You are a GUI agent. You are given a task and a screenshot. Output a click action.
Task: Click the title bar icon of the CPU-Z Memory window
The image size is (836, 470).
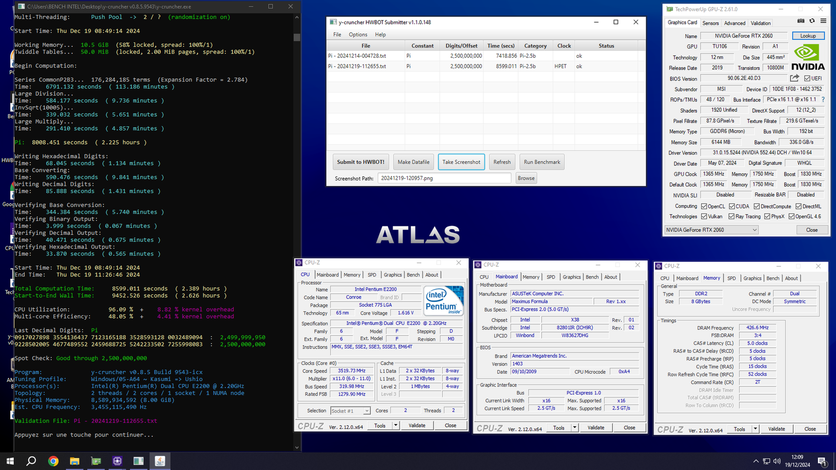(658, 266)
